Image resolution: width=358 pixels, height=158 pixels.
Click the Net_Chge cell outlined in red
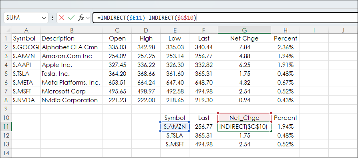point(245,118)
